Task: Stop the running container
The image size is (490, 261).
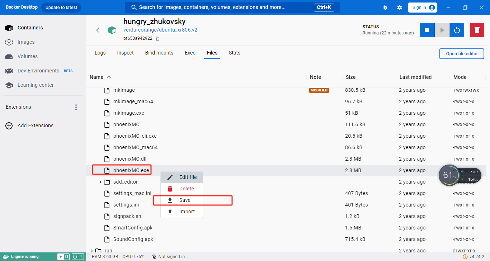Action: (427, 30)
